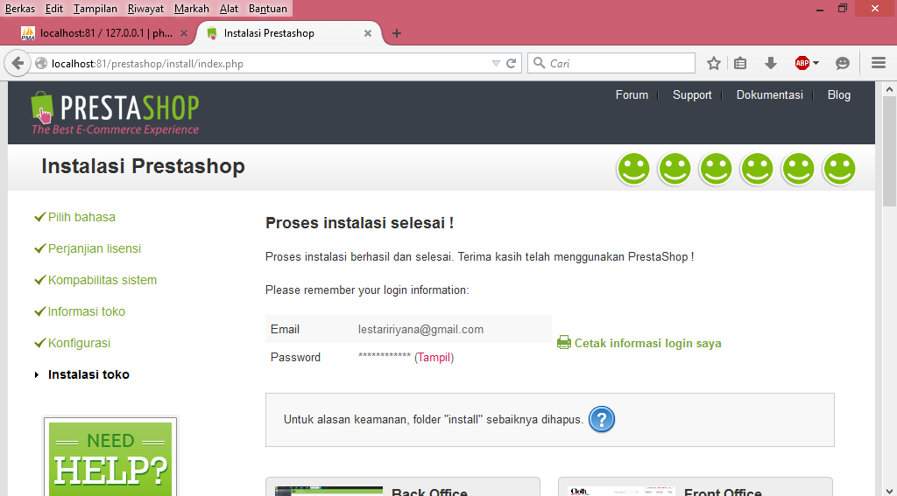
Task: Click Cetak informasi login saya
Action: coord(647,343)
